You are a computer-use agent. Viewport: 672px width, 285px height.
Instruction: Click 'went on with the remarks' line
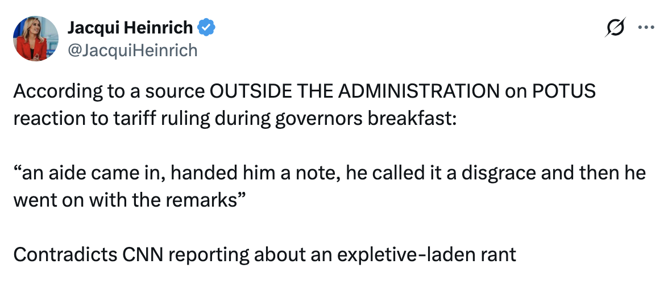(124, 202)
